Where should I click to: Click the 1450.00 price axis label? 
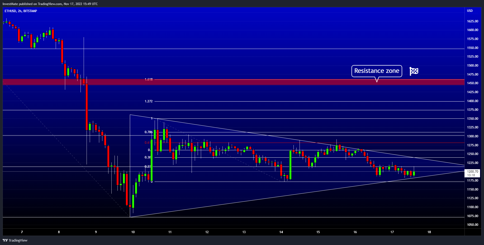[472, 83]
